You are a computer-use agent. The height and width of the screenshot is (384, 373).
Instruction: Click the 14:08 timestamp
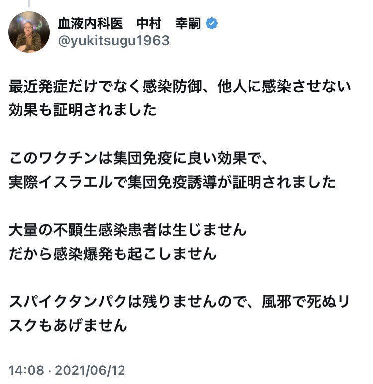point(26,370)
